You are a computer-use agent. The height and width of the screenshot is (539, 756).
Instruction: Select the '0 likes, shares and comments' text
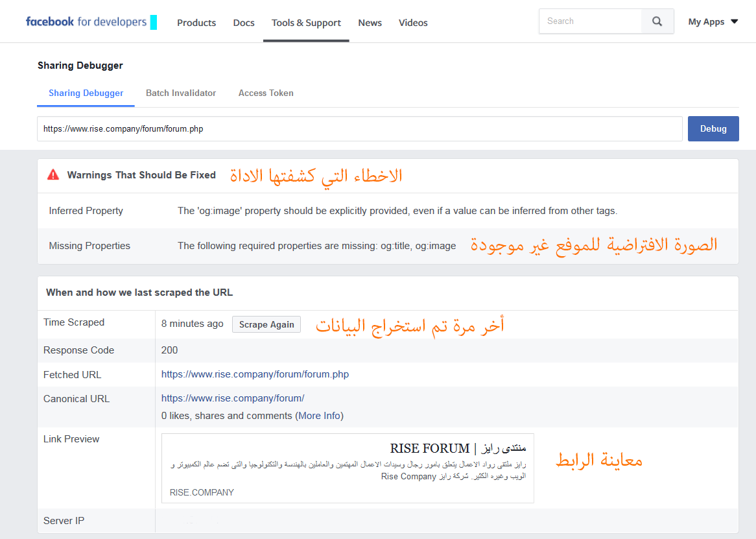[227, 416]
